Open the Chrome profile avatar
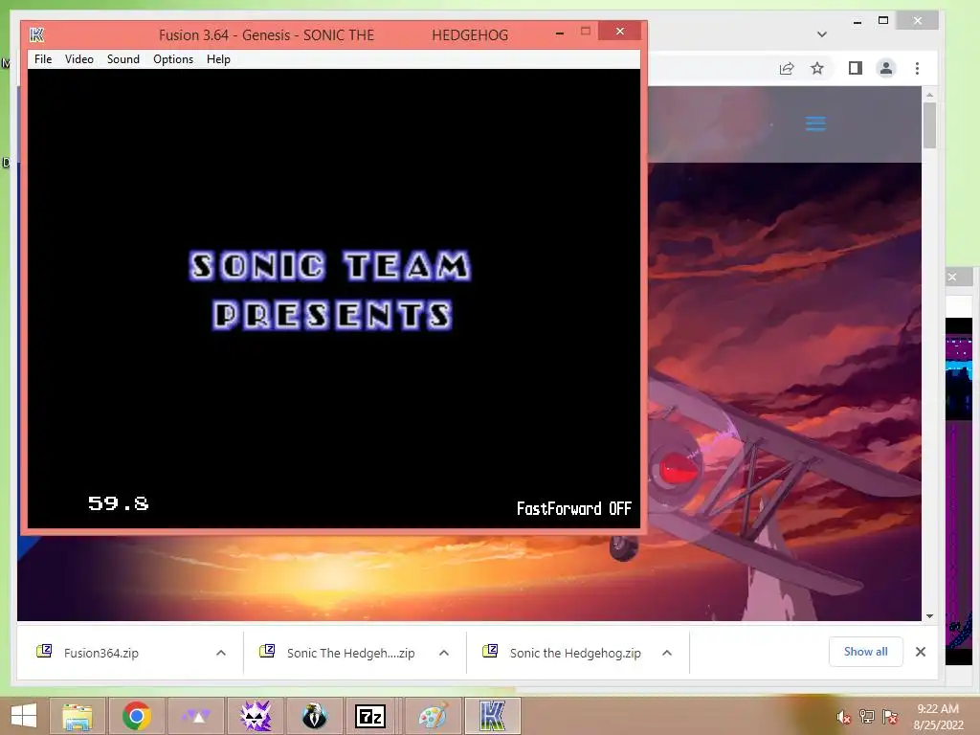This screenshot has width=980, height=735. point(885,68)
